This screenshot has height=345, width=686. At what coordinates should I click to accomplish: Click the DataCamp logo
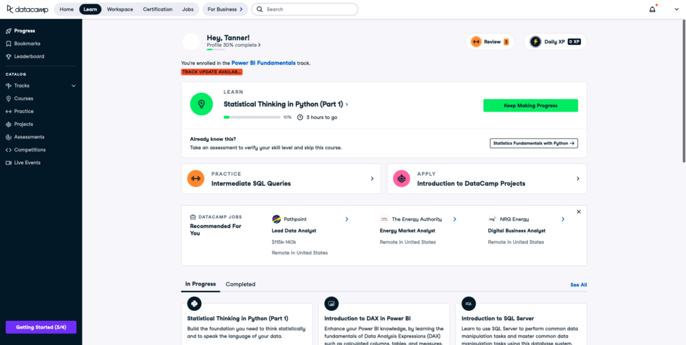27,9
